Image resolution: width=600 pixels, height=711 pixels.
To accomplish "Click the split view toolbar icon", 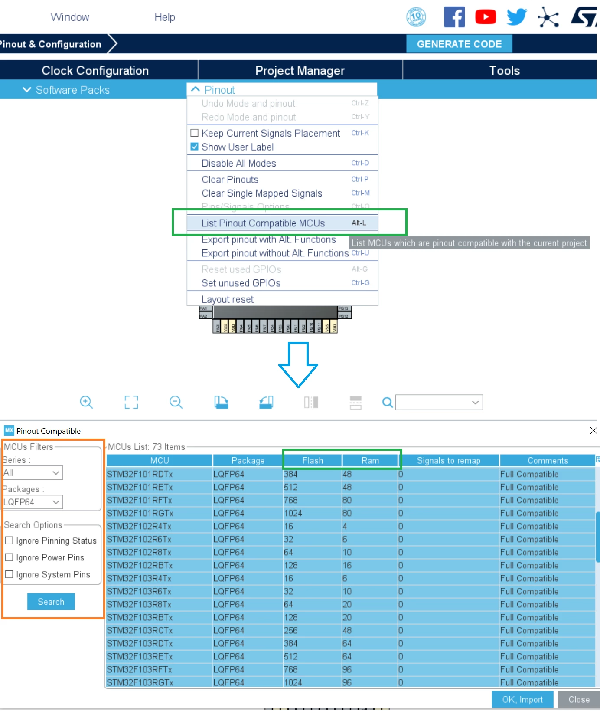I will (311, 402).
